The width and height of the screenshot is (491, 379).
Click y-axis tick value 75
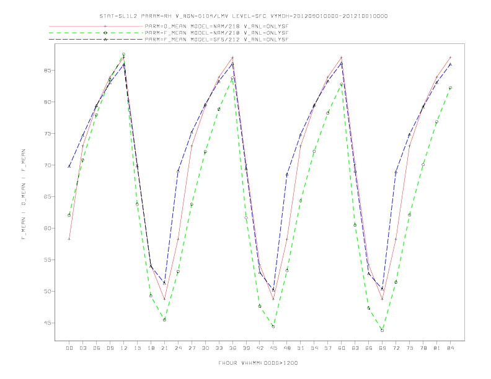(48, 134)
